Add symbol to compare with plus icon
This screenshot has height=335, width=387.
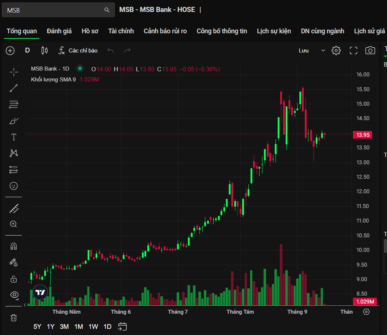pos(10,51)
